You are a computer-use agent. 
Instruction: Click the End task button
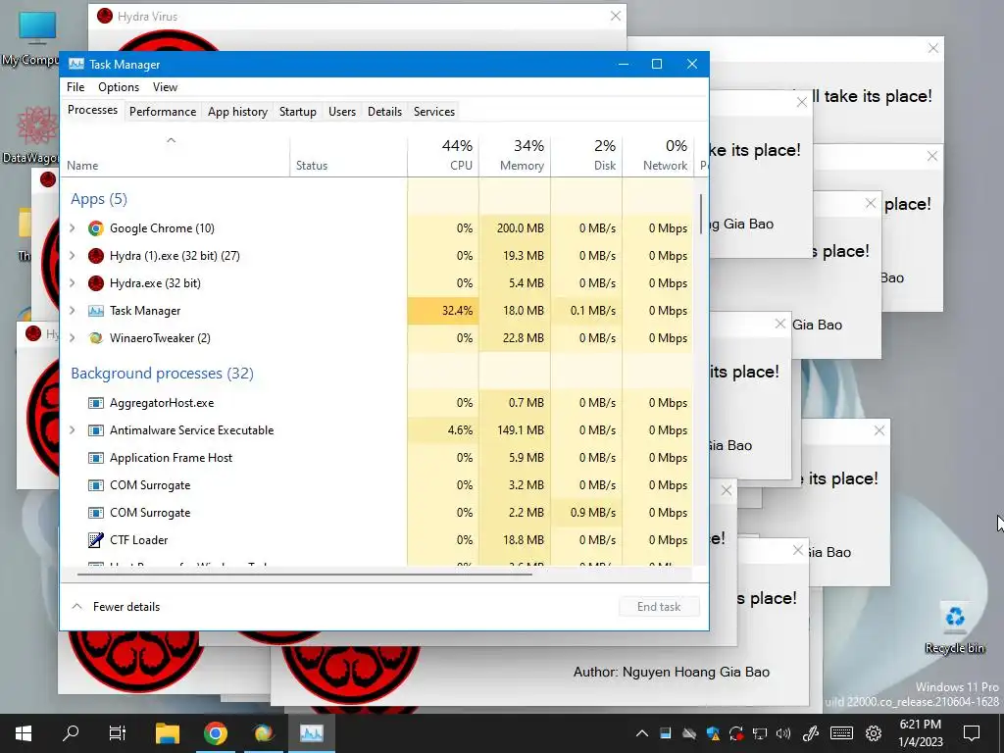point(659,606)
